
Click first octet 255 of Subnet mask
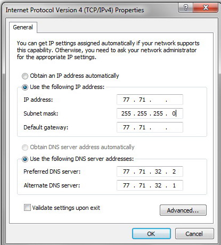(x=126, y=113)
